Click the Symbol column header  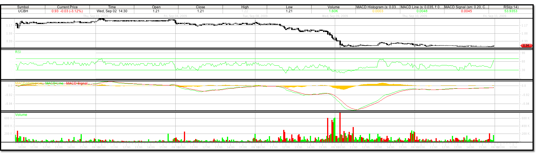23,7
